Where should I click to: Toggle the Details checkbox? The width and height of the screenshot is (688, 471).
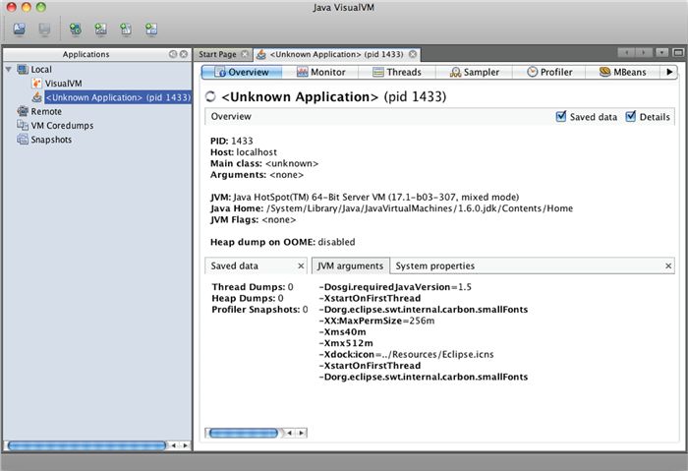tap(631, 116)
